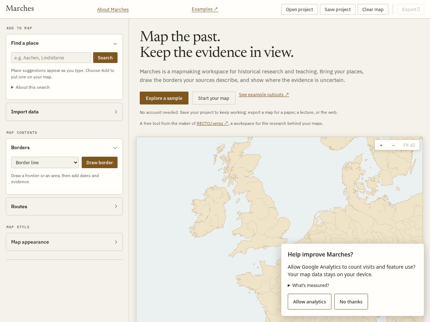The image size is (430, 322).
Task: Expand the Import data section
Action: pos(64,112)
